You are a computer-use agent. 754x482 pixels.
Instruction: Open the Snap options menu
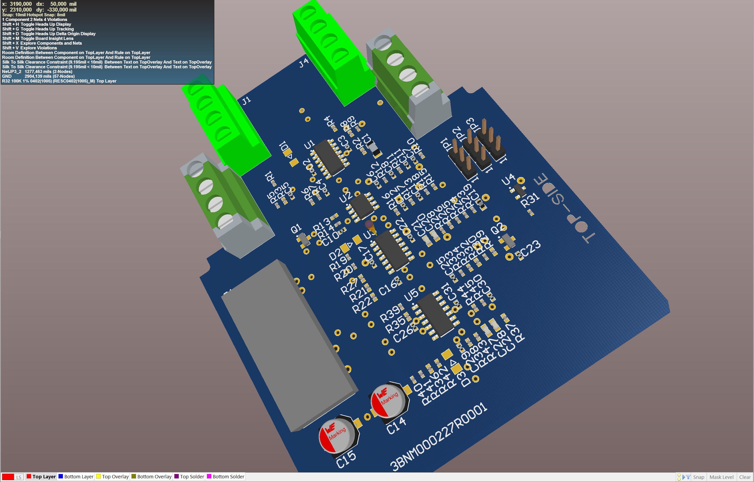[698, 477]
